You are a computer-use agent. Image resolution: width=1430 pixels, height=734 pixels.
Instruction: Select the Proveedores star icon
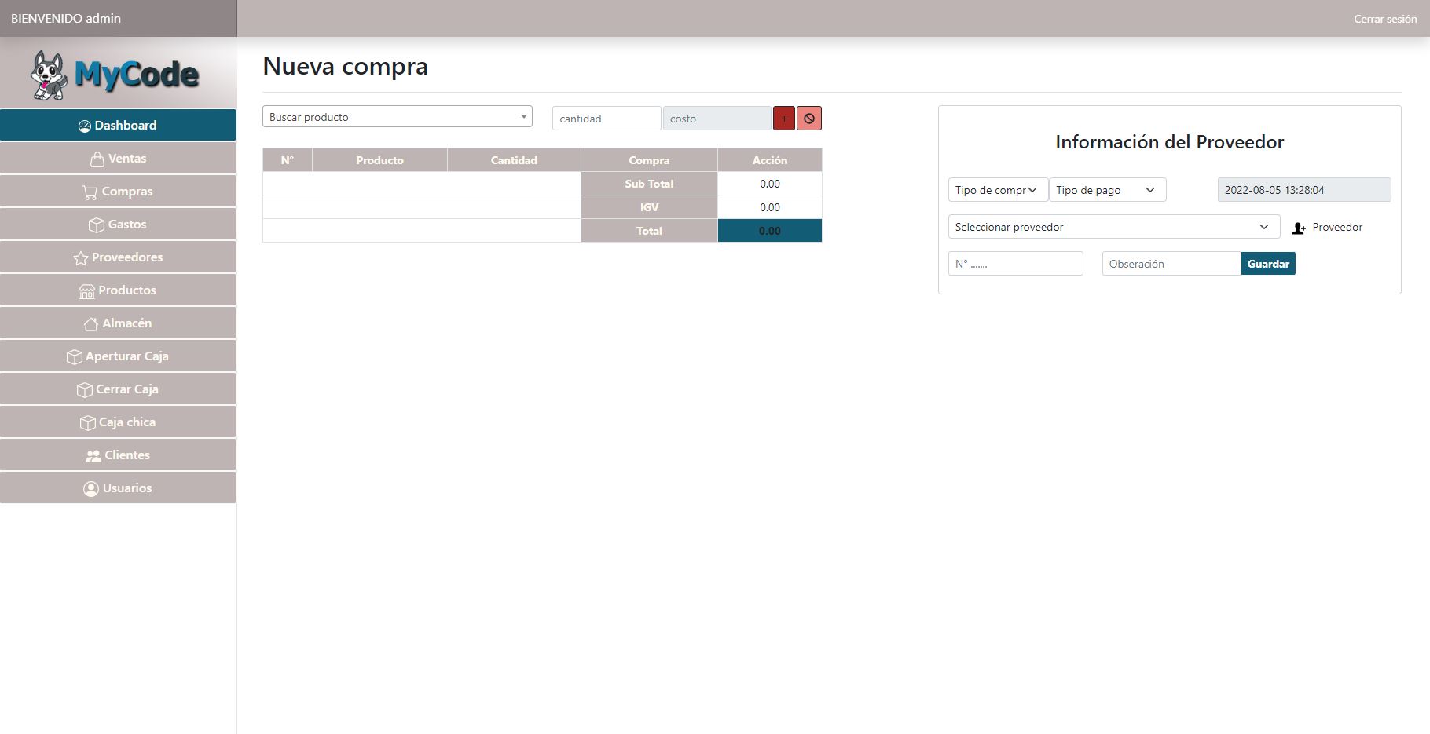click(x=80, y=257)
